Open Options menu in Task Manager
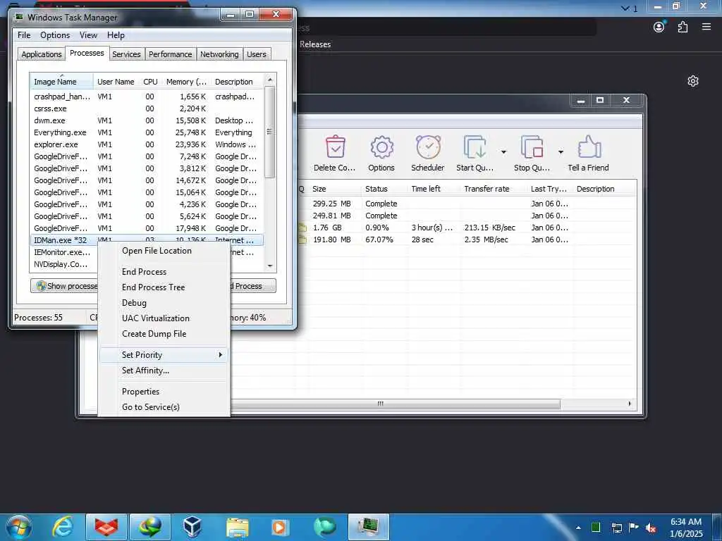 click(x=55, y=35)
